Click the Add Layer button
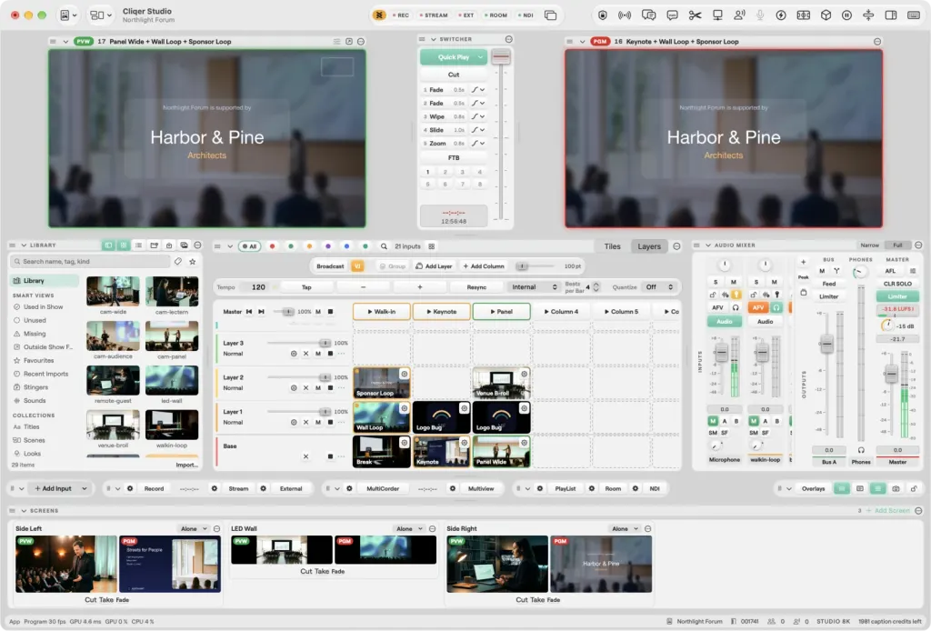The image size is (931, 631). (x=434, y=265)
